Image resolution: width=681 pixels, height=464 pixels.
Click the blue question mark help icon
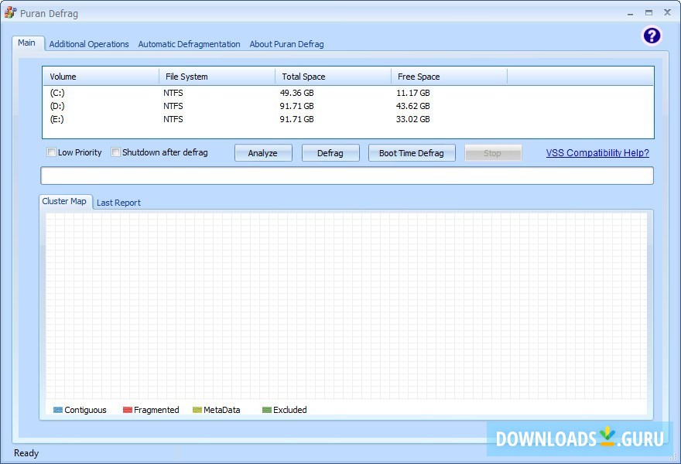[x=652, y=36]
